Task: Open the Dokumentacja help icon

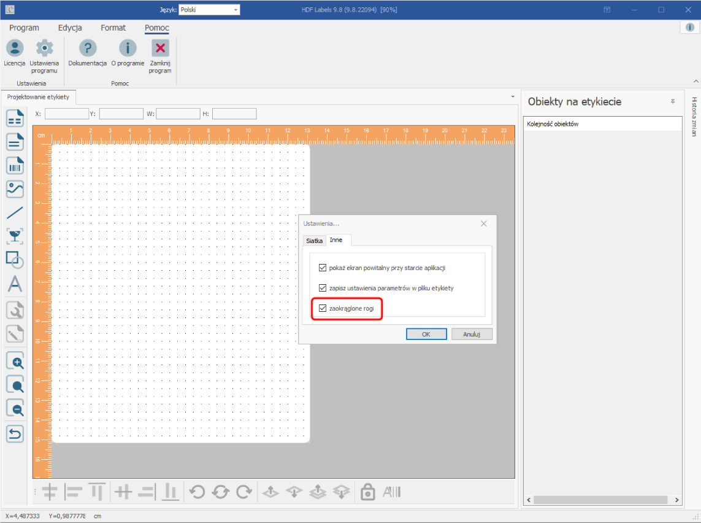Action: pos(88,48)
